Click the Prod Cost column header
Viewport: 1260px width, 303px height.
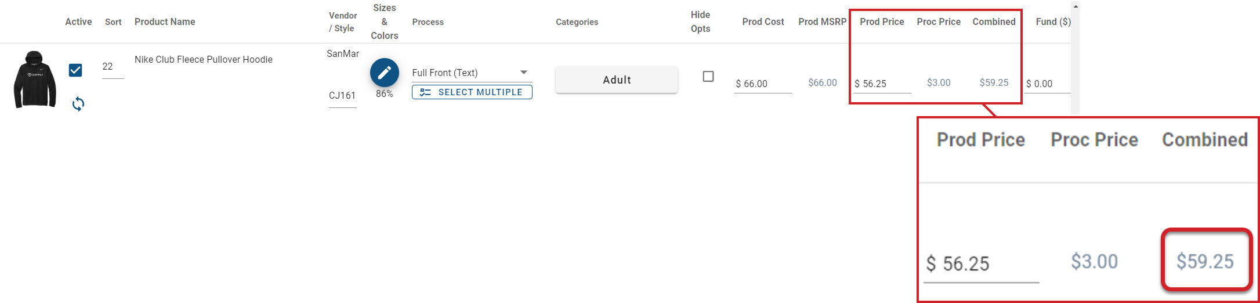click(x=763, y=22)
